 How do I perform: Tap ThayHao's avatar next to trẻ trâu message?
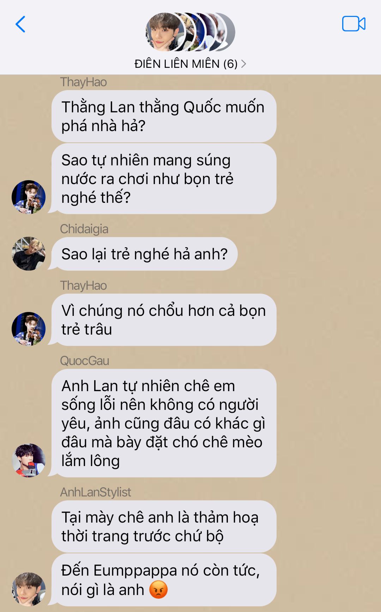(29, 329)
